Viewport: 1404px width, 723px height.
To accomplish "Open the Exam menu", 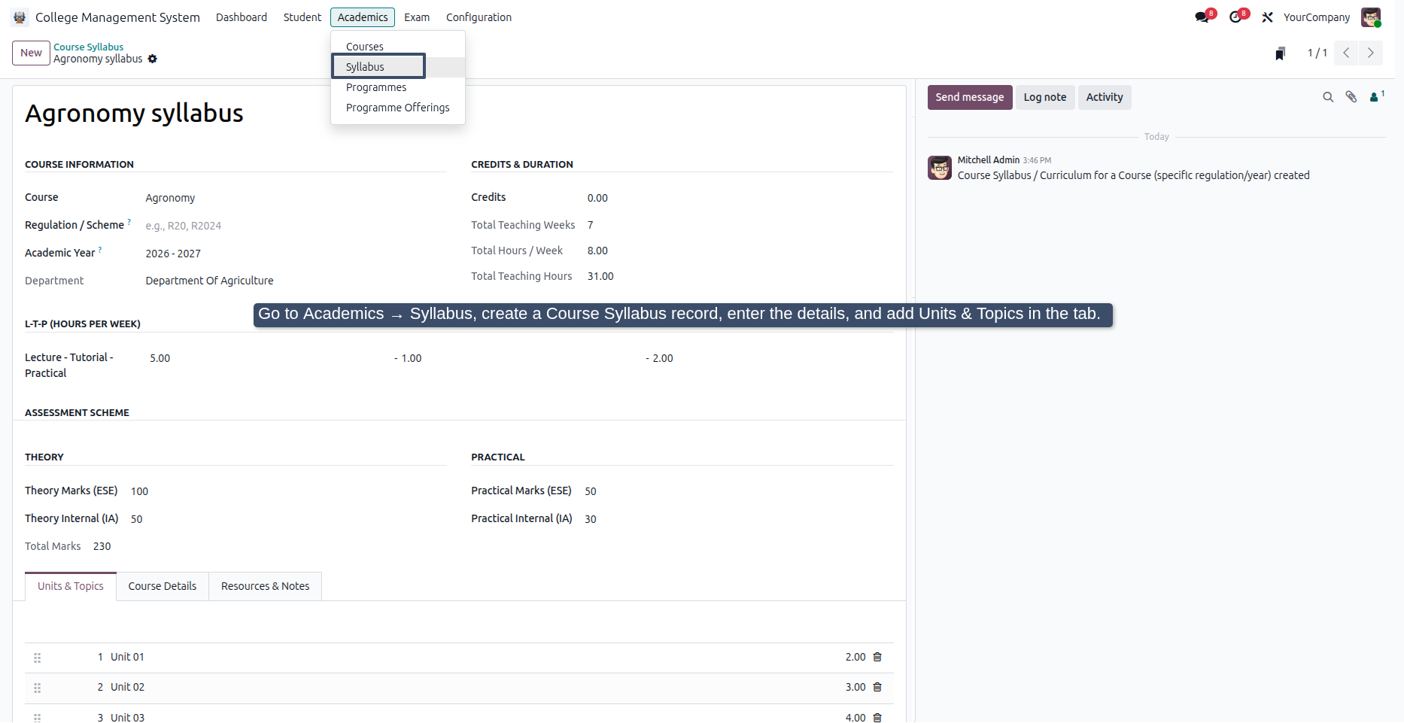I will (x=417, y=17).
